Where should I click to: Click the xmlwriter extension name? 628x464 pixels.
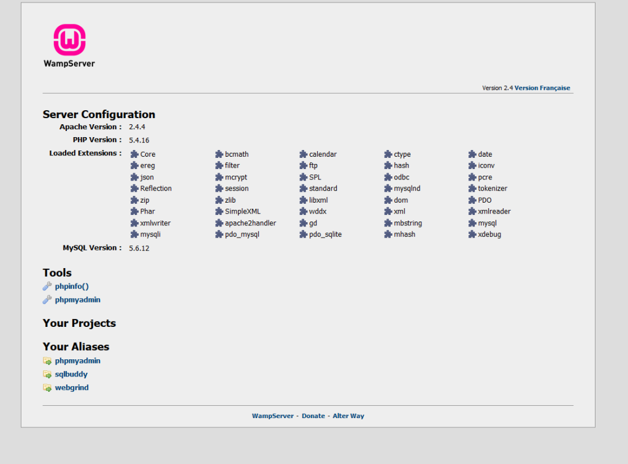coord(155,223)
